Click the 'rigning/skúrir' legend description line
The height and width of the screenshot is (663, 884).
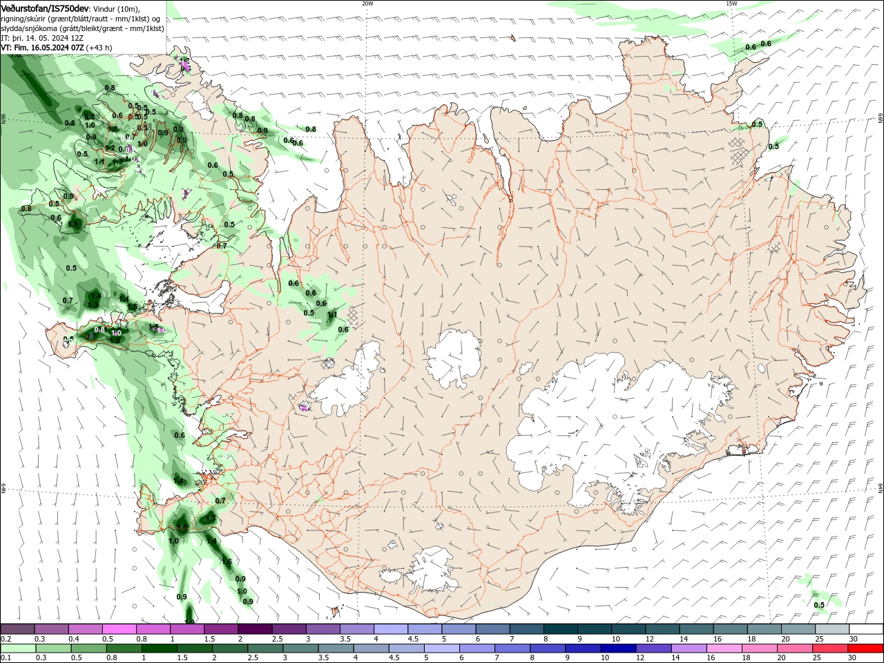[81, 18]
